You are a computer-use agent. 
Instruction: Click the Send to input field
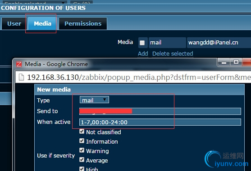click(160, 111)
